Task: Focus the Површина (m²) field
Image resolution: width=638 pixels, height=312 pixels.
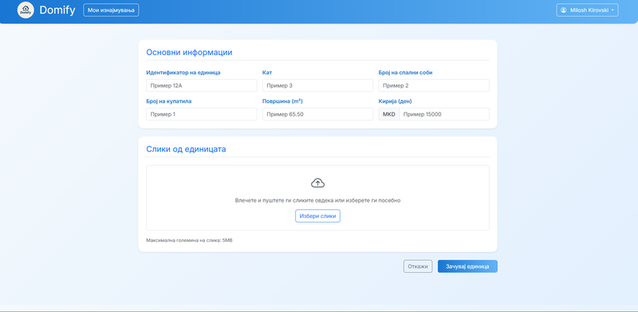Action: [317, 114]
